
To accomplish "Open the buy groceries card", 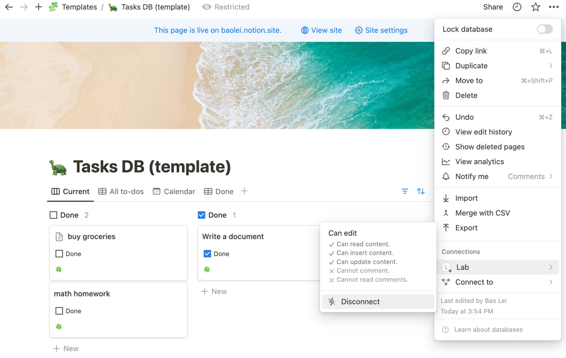I will coord(118,253).
